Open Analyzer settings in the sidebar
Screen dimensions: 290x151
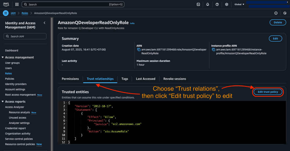click(x=19, y=123)
